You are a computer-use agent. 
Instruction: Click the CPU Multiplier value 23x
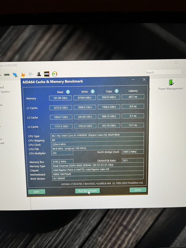[x=62, y=153]
